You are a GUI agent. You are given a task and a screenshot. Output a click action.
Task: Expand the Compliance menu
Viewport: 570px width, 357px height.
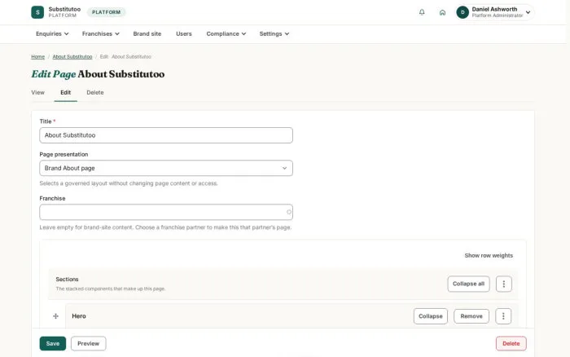click(x=226, y=34)
